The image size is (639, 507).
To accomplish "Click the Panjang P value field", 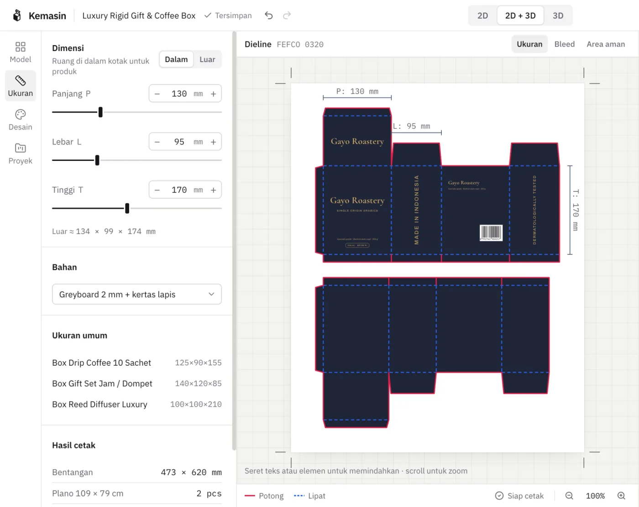I will point(179,94).
